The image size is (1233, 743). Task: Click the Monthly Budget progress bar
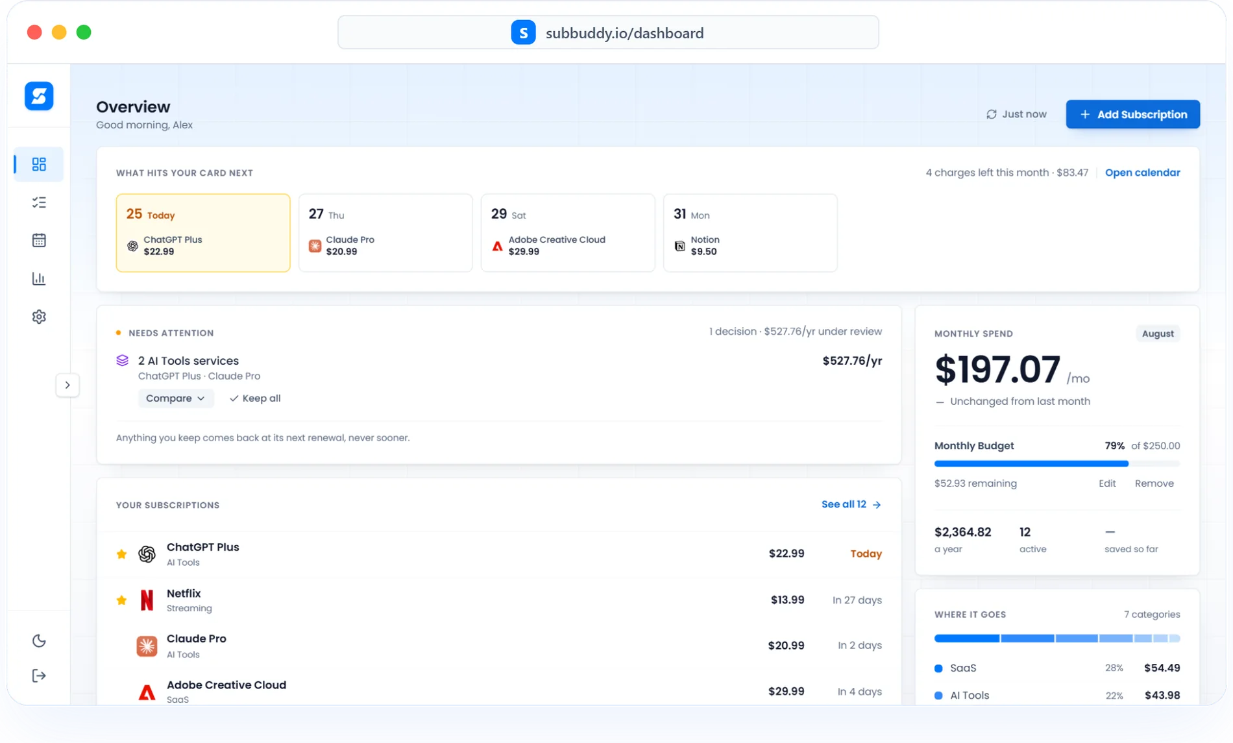[1056, 464]
